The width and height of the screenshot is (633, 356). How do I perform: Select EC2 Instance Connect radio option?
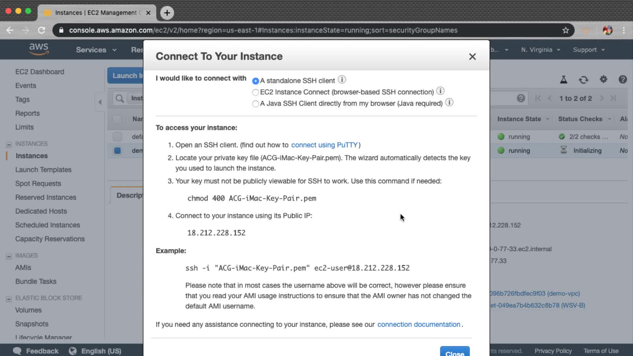click(x=256, y=92)
